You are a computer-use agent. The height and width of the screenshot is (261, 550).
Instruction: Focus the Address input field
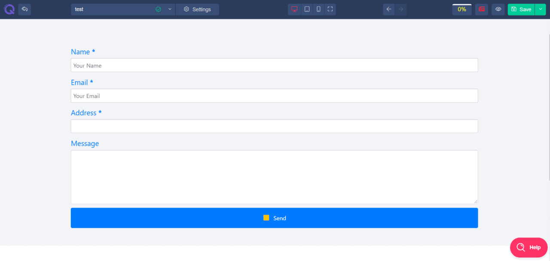pos(274,126)
